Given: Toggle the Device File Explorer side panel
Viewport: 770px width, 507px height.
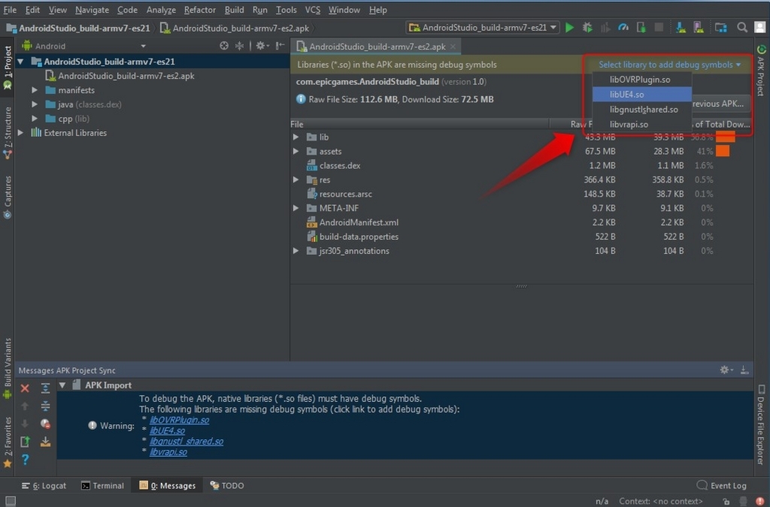Looking at the screenshot, I should pyautogui.click(x=761, y=424).
